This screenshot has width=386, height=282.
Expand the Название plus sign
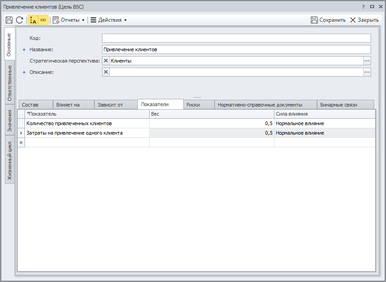click(24, 49)
